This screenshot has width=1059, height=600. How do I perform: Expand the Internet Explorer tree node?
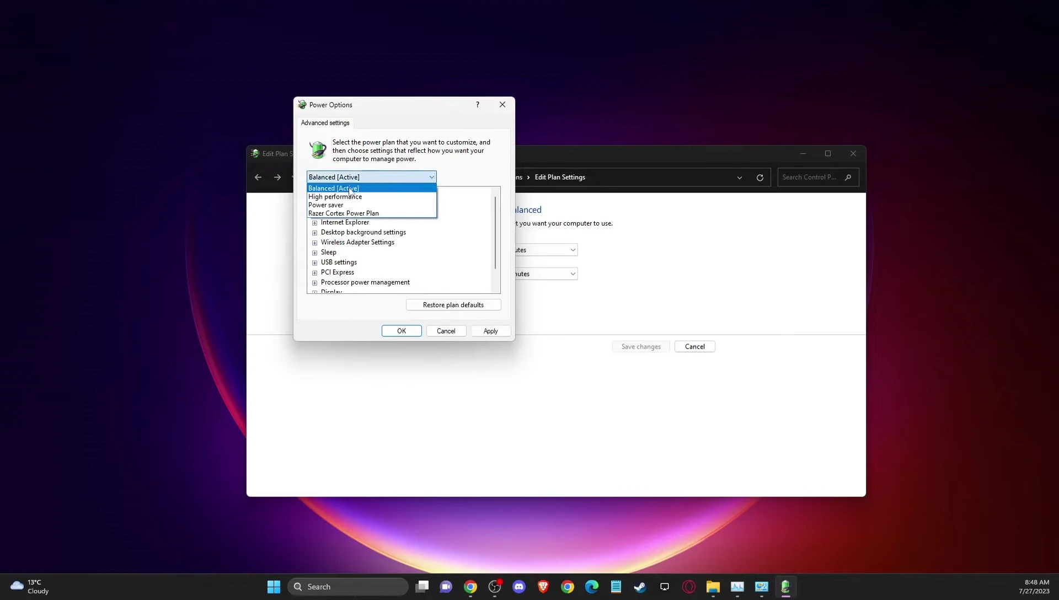[315, 223]
